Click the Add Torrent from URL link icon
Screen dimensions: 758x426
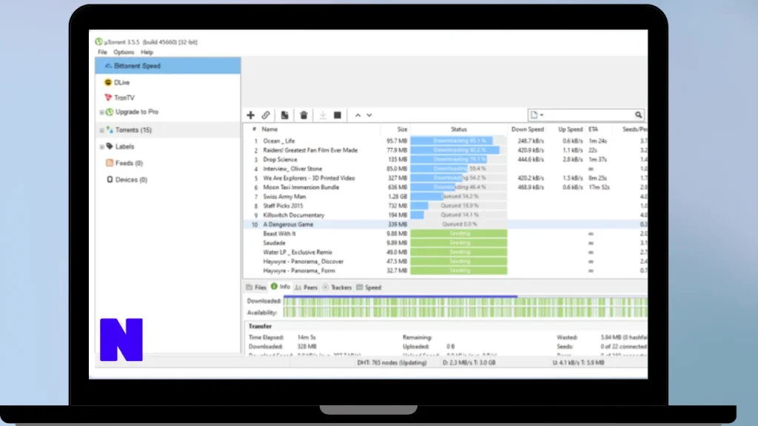click(x=266, y=115)
